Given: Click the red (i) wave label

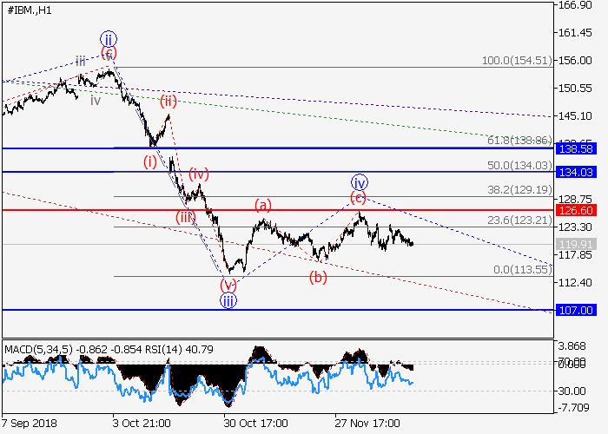Looking at the screenshot, I should pyautogui.click(x=151, y=161).
